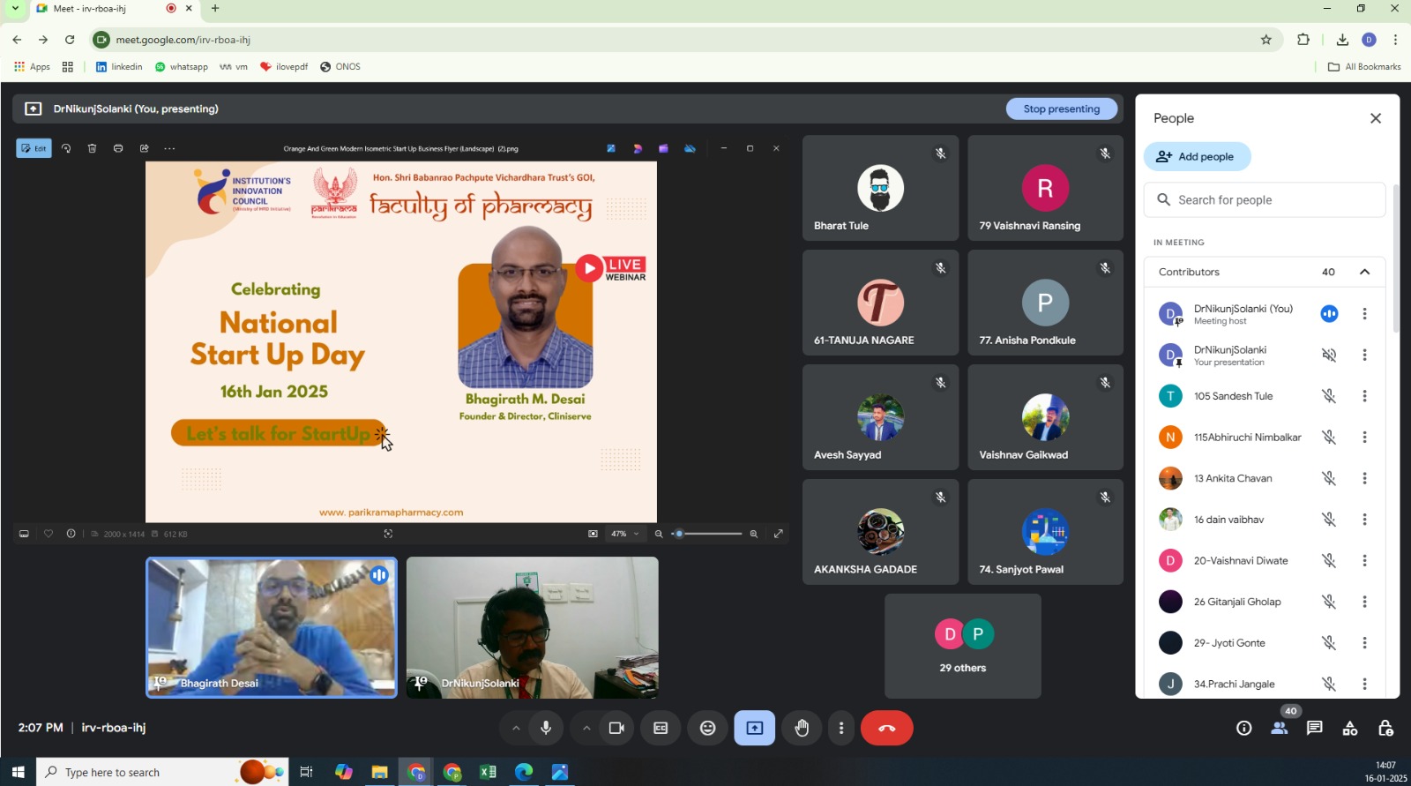Click Edit button in Photos viewer
Image resolution: width=1411 pixels, height=786 pixels.
(x=34, y=148)
